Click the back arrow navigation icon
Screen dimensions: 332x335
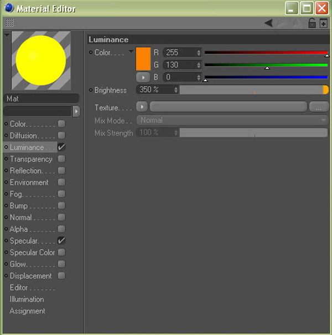pos(268,23)
